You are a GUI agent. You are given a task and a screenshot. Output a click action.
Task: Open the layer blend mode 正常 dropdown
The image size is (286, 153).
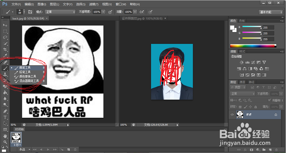click(x=243, y=94)
